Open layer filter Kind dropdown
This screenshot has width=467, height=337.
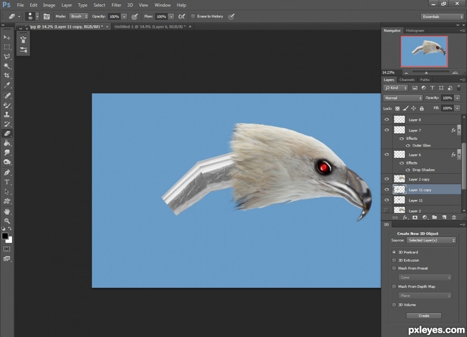tap(395, 88)
